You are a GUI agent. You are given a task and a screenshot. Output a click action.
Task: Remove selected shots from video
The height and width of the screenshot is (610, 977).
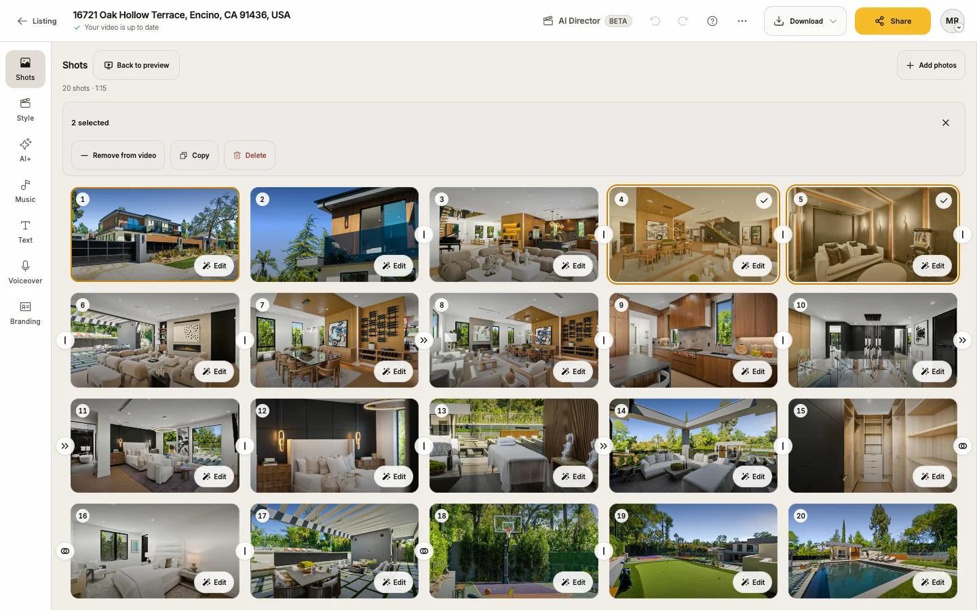click(x=118, y=155)
